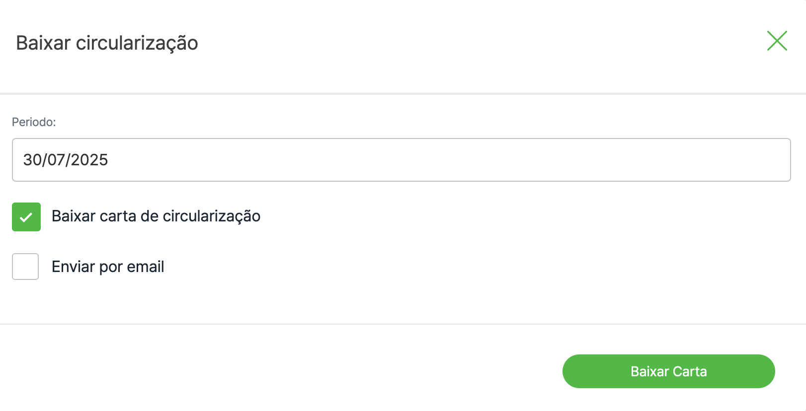The height and width of the screenshot is (411, 806).
Task: Click inside the date text box
Action: click(401, 160)
